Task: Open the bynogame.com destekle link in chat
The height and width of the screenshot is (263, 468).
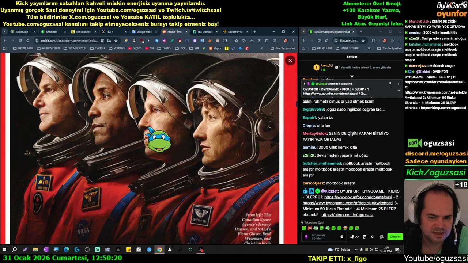Action: coord(348,203)
